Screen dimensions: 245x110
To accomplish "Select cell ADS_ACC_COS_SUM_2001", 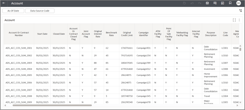I will click(x=19, y=48).
